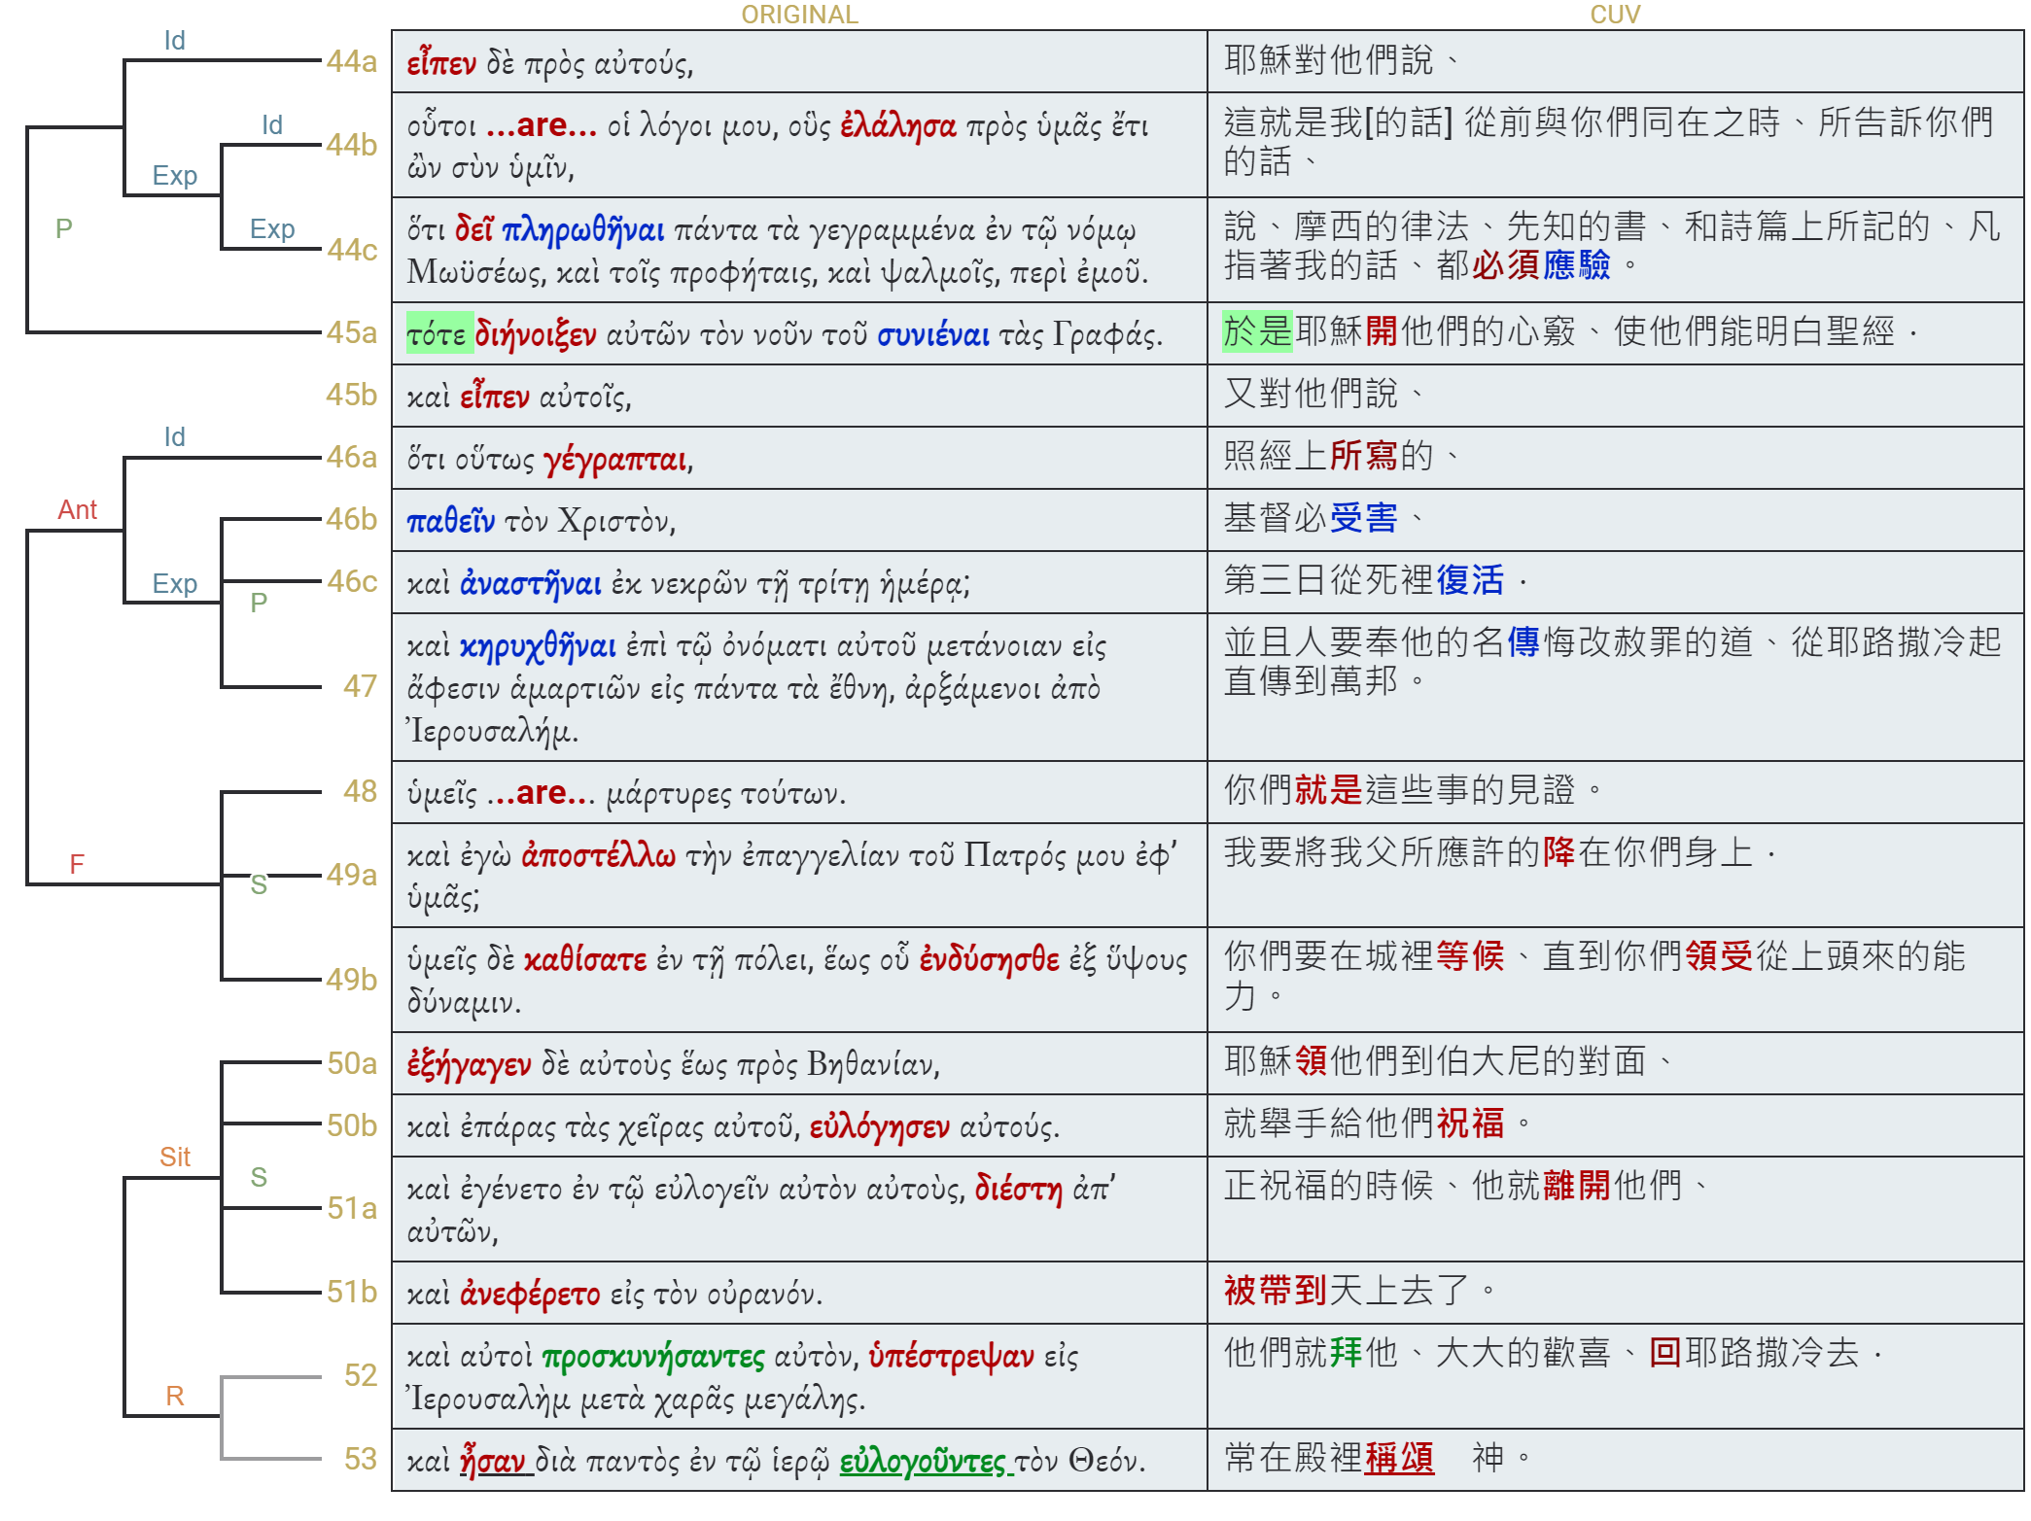This screenshot has width=2031, height=1521.
Task: Click the blue Greek word πληρωθῆναι
Action: coord(583,230)
